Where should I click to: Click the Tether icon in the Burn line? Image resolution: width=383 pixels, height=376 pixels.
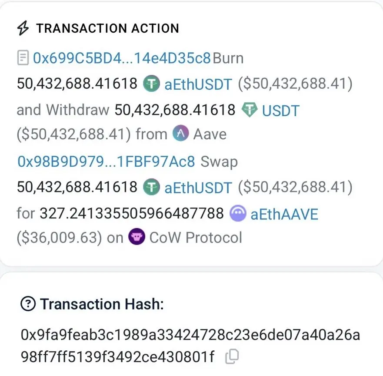pyautogui.click(x=151, y=84)
